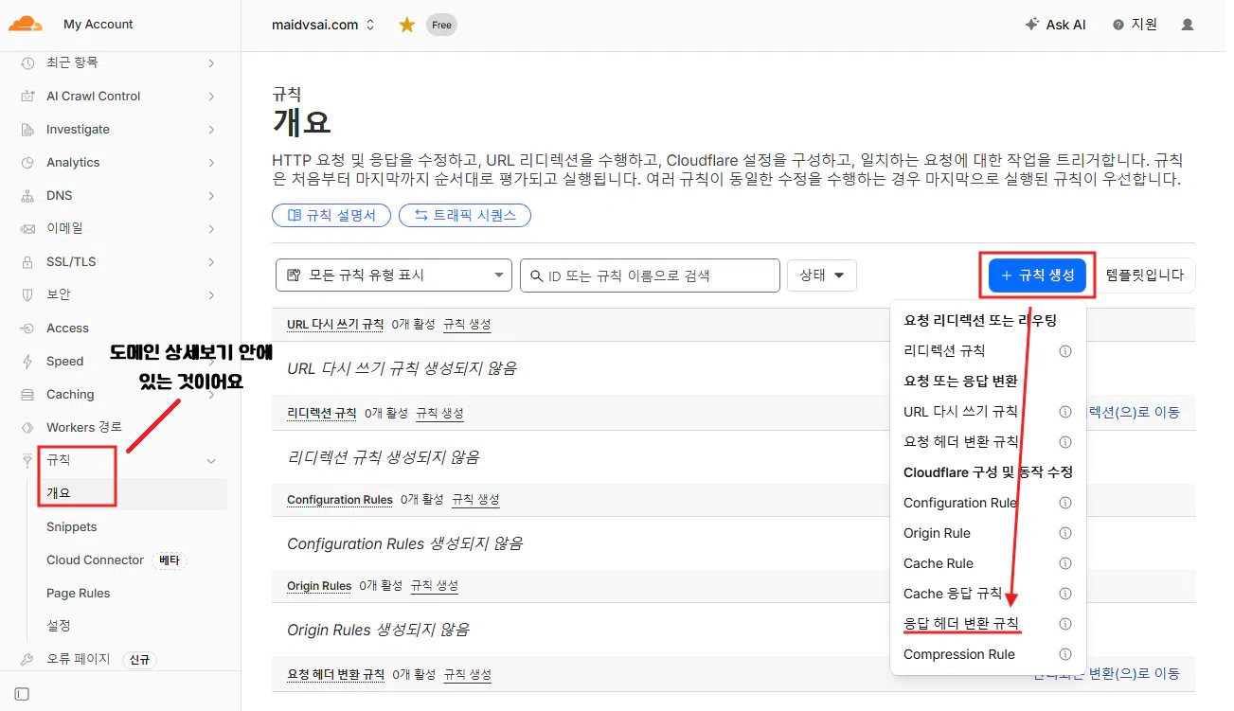The width and height of the screenshot is (1234, 711).
Task: Collapse the 규칙 section chevron
Action: 211,460
